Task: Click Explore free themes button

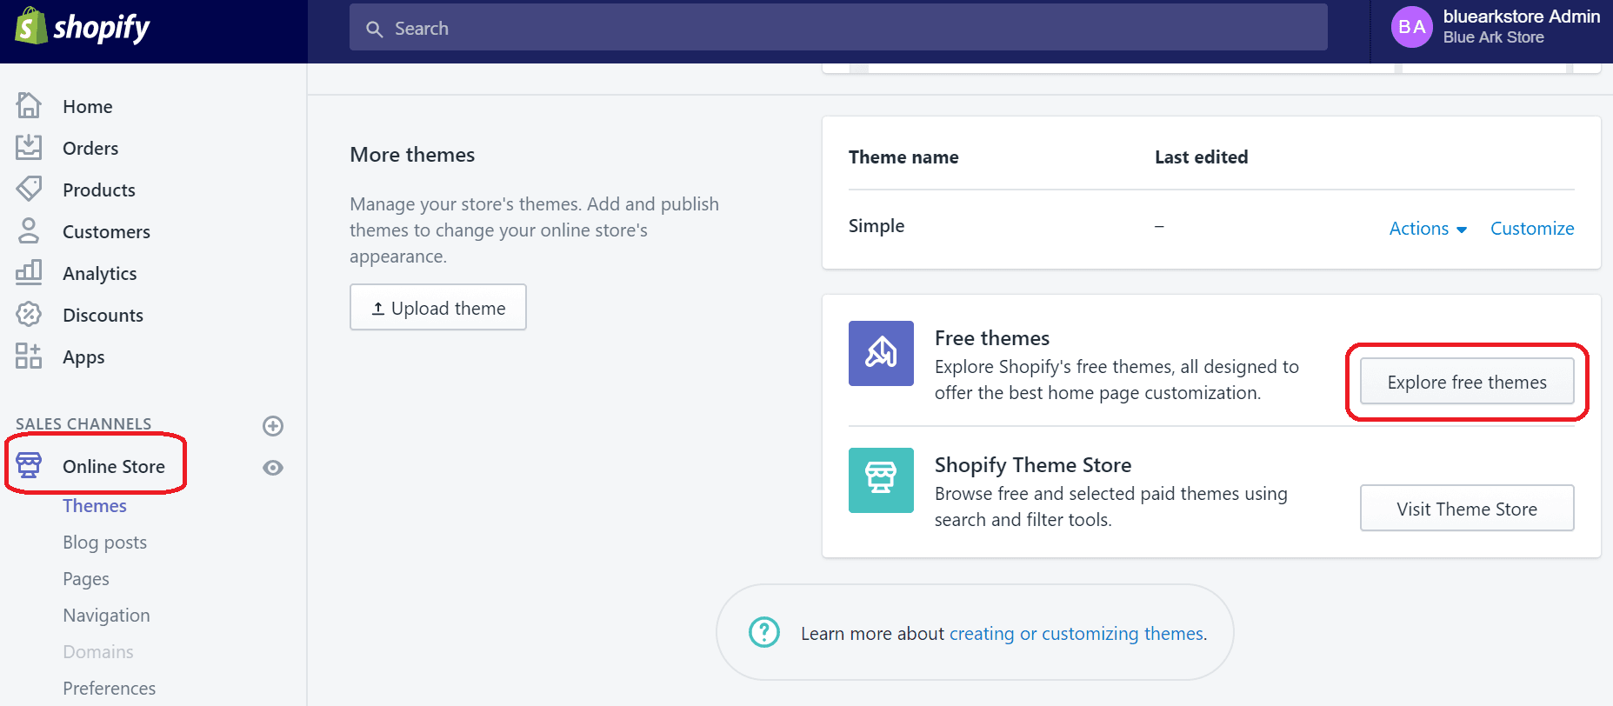Action: pos(1467,382)
